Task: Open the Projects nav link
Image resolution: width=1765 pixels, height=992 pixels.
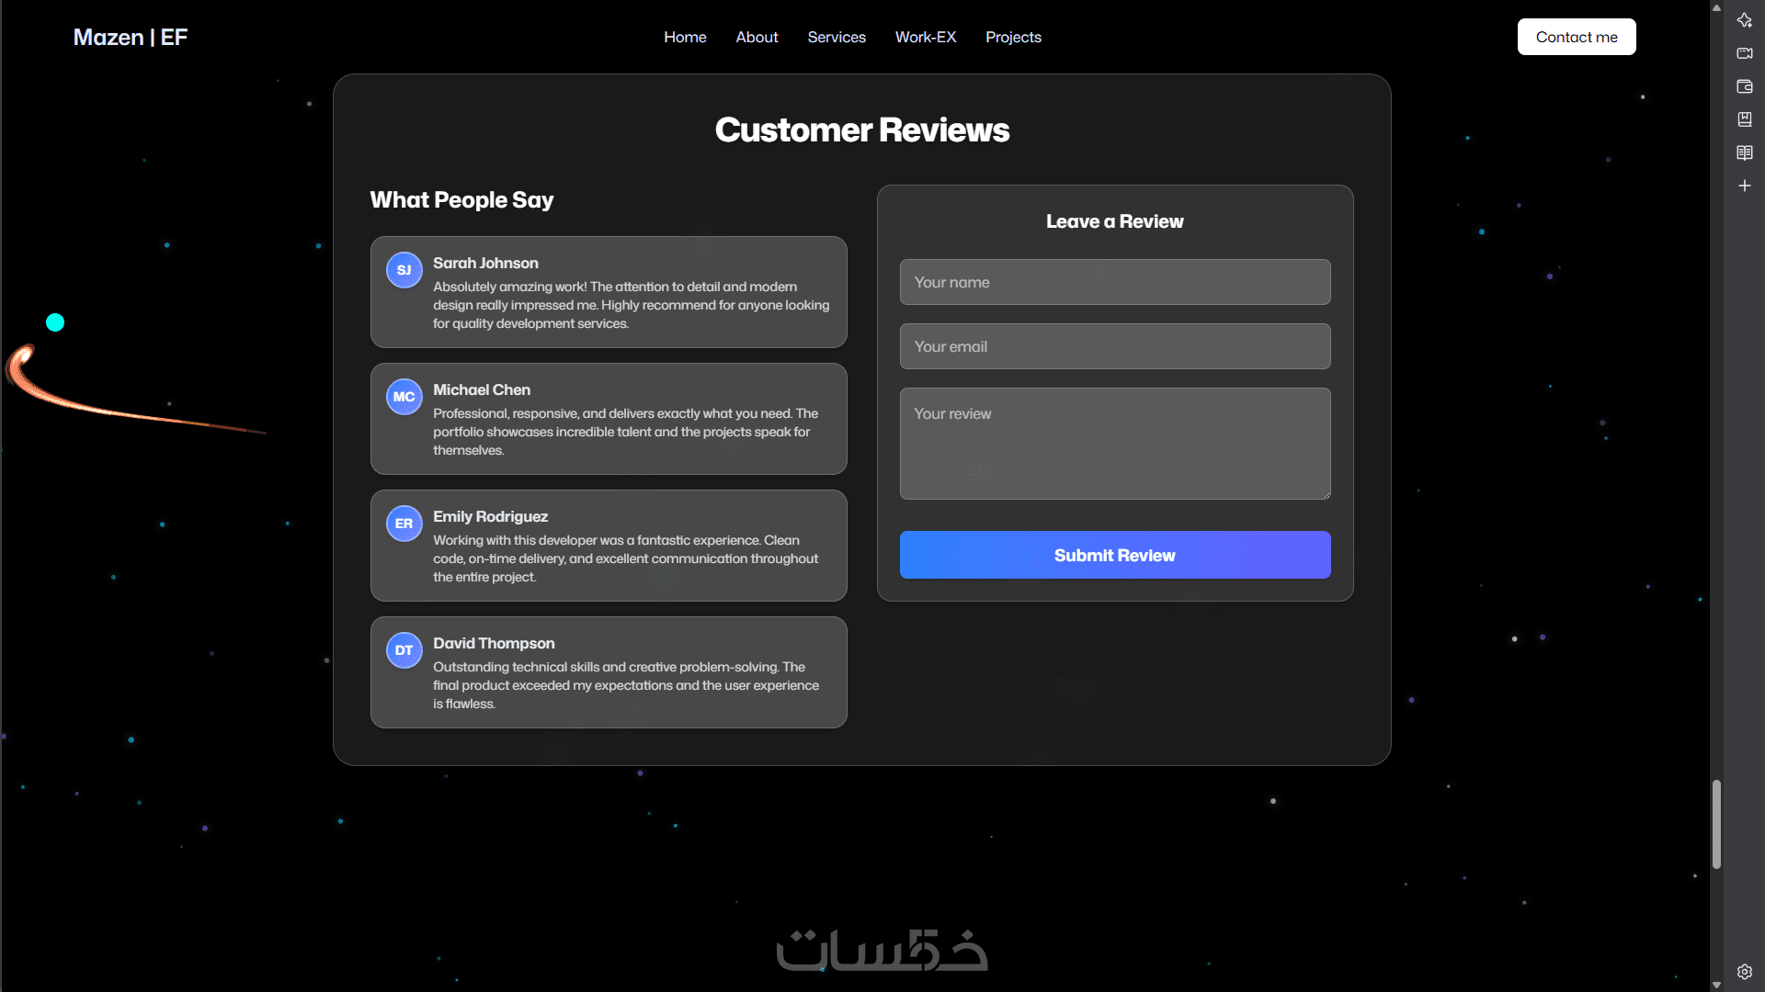Action: coord(1013,37)
